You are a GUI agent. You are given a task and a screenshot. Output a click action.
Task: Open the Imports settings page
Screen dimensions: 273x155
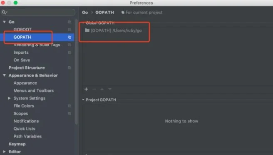point(21,52)
